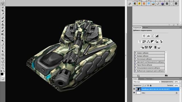This screenshot has height=102, width=182.
Task: Expand the Уровни наборов presets
Action: (x=135, y=53)
